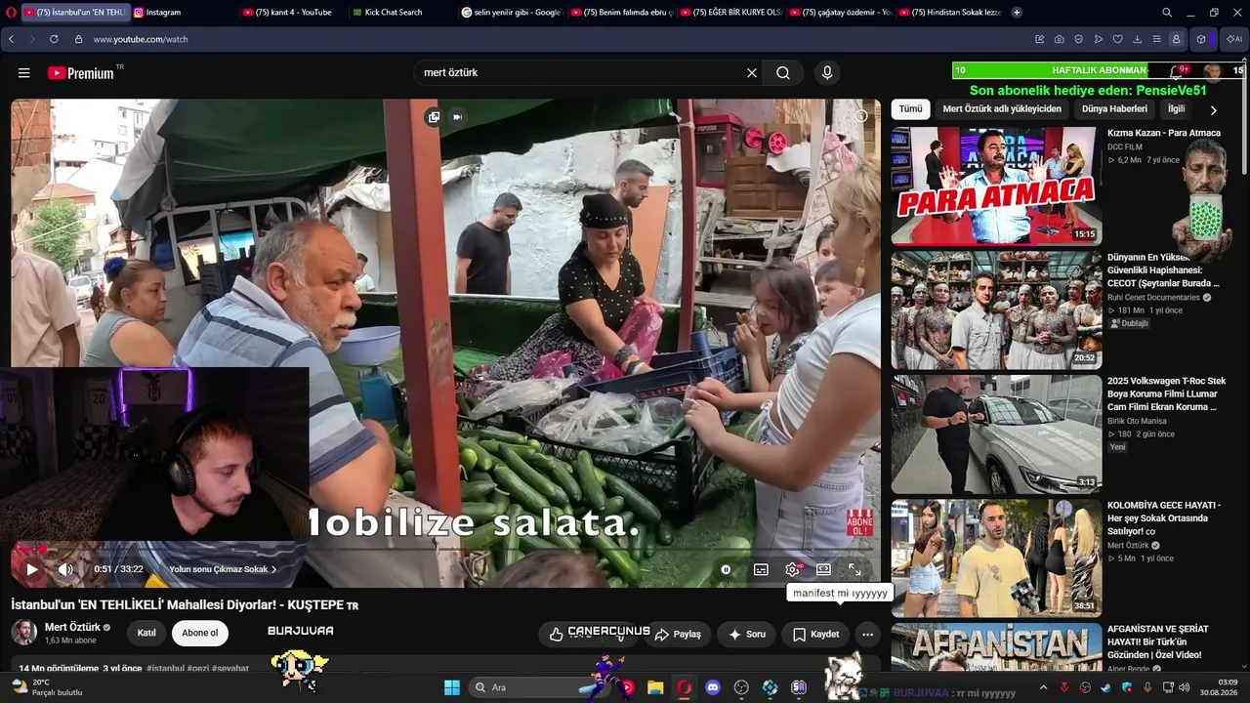
Task: Open a new browser tab
Action: click(x=1017, y=13)
